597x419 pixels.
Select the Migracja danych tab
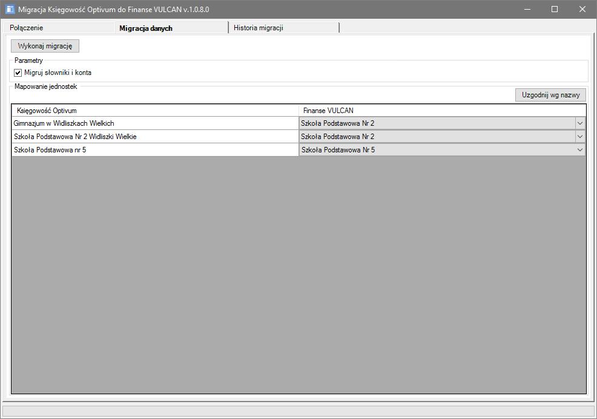coord(171,27)
